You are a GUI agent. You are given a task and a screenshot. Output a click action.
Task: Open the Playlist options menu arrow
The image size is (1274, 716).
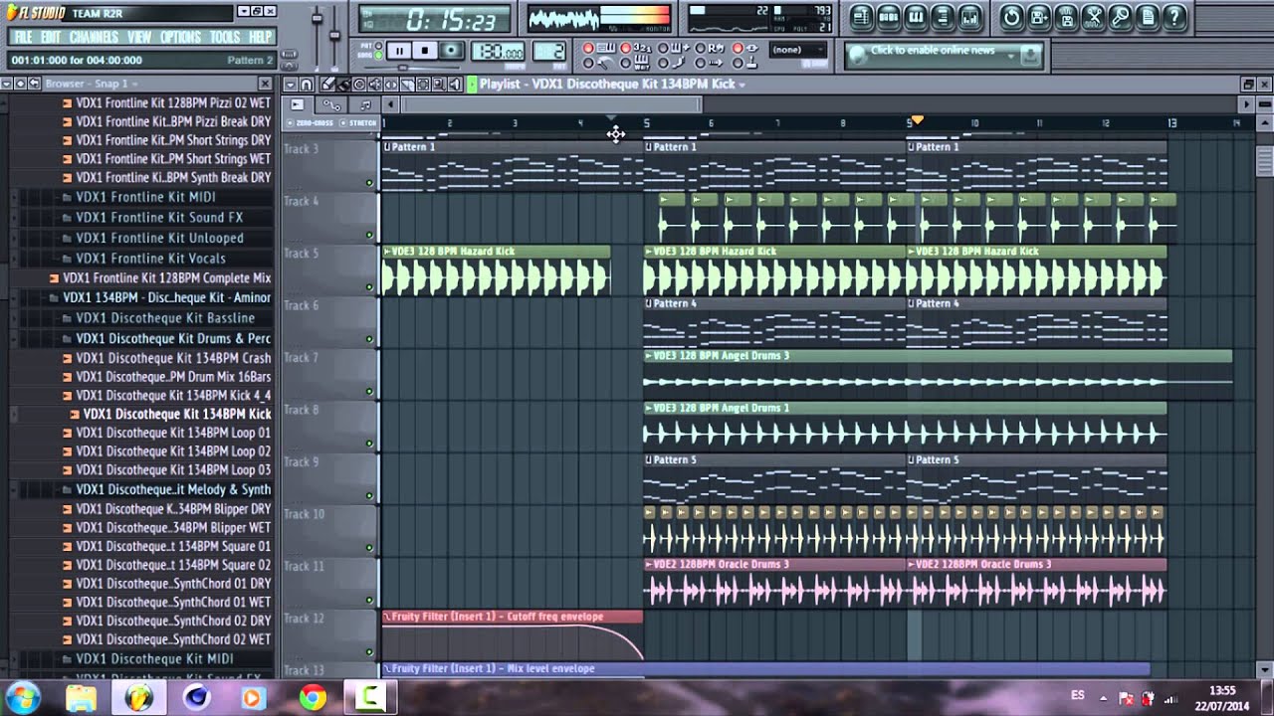pyautogui.click(x=291, y=85)
